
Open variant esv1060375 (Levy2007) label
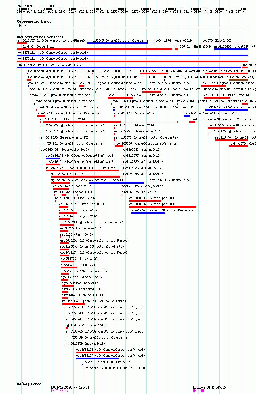pos(140,192)
